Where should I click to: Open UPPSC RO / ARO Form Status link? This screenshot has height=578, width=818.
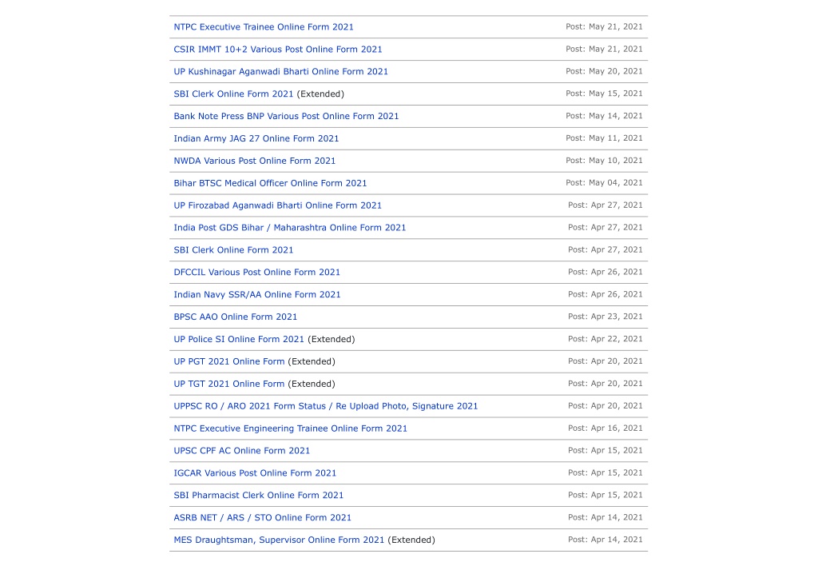coord(326,406)
